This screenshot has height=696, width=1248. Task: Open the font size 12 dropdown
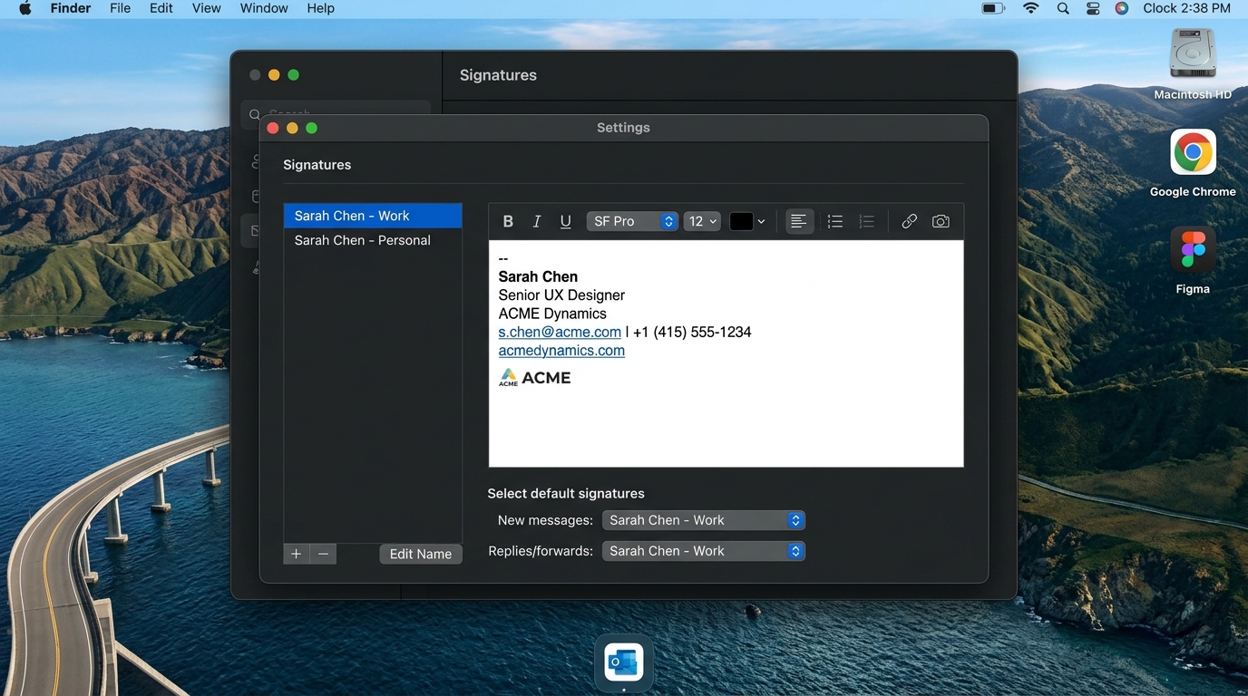click(702, 221)
